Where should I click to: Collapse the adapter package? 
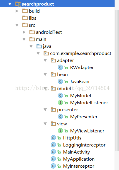45,60
